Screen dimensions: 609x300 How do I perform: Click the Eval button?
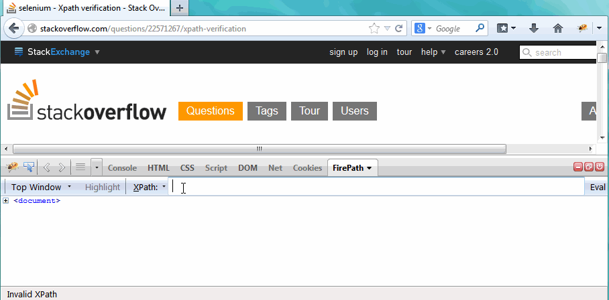pyautogui.click(x=598, y=187)
